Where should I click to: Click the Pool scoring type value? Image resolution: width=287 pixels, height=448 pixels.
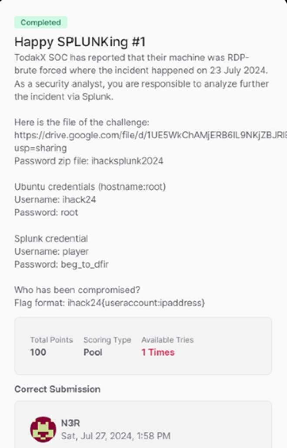coord(93,352)
